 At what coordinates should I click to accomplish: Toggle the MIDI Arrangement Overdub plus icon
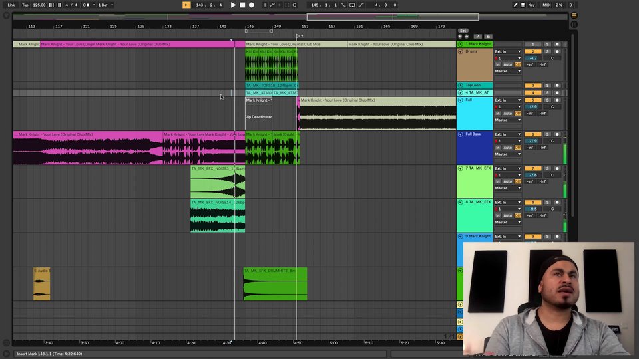pos(264,5)
